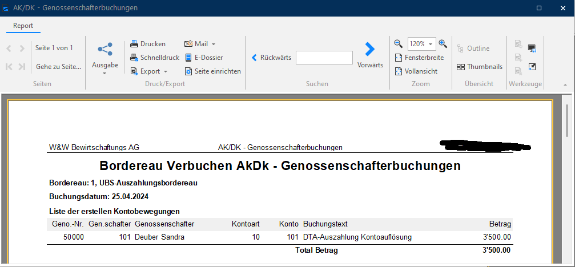Click the 'Buchungstext' column header
This screenshot has height=267, width=575.
coord(325,224)
